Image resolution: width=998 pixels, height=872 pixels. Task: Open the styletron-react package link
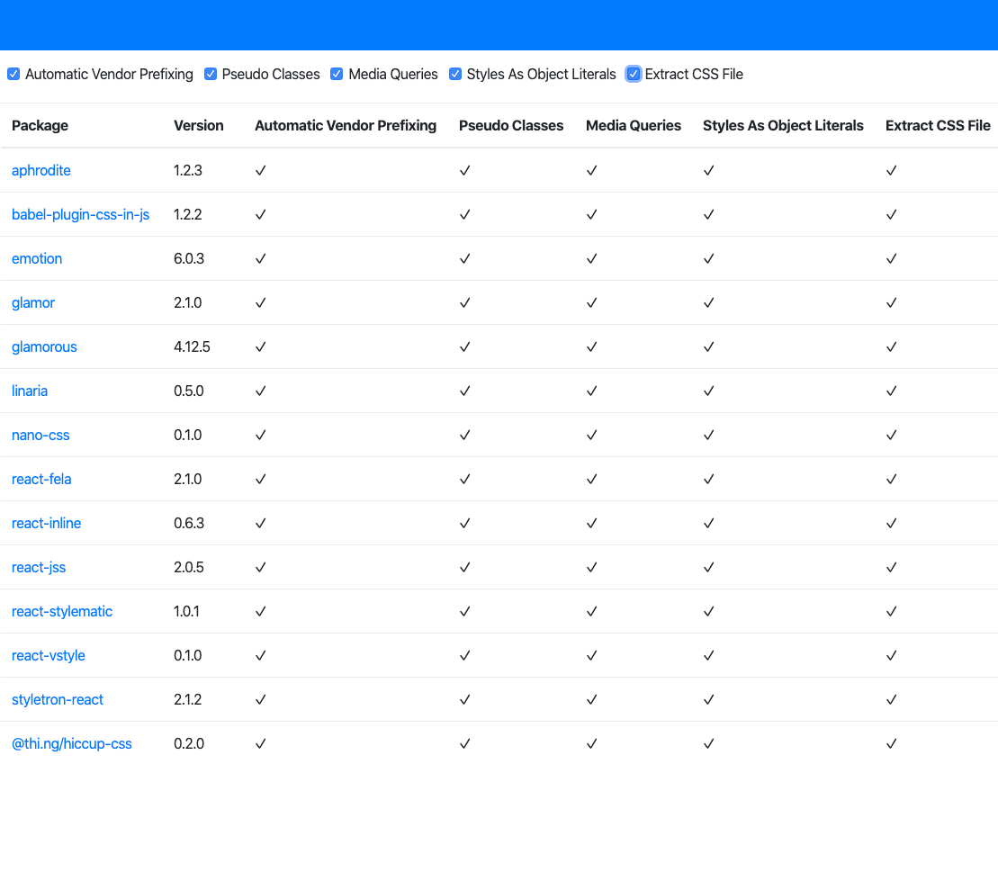(58, 699)
